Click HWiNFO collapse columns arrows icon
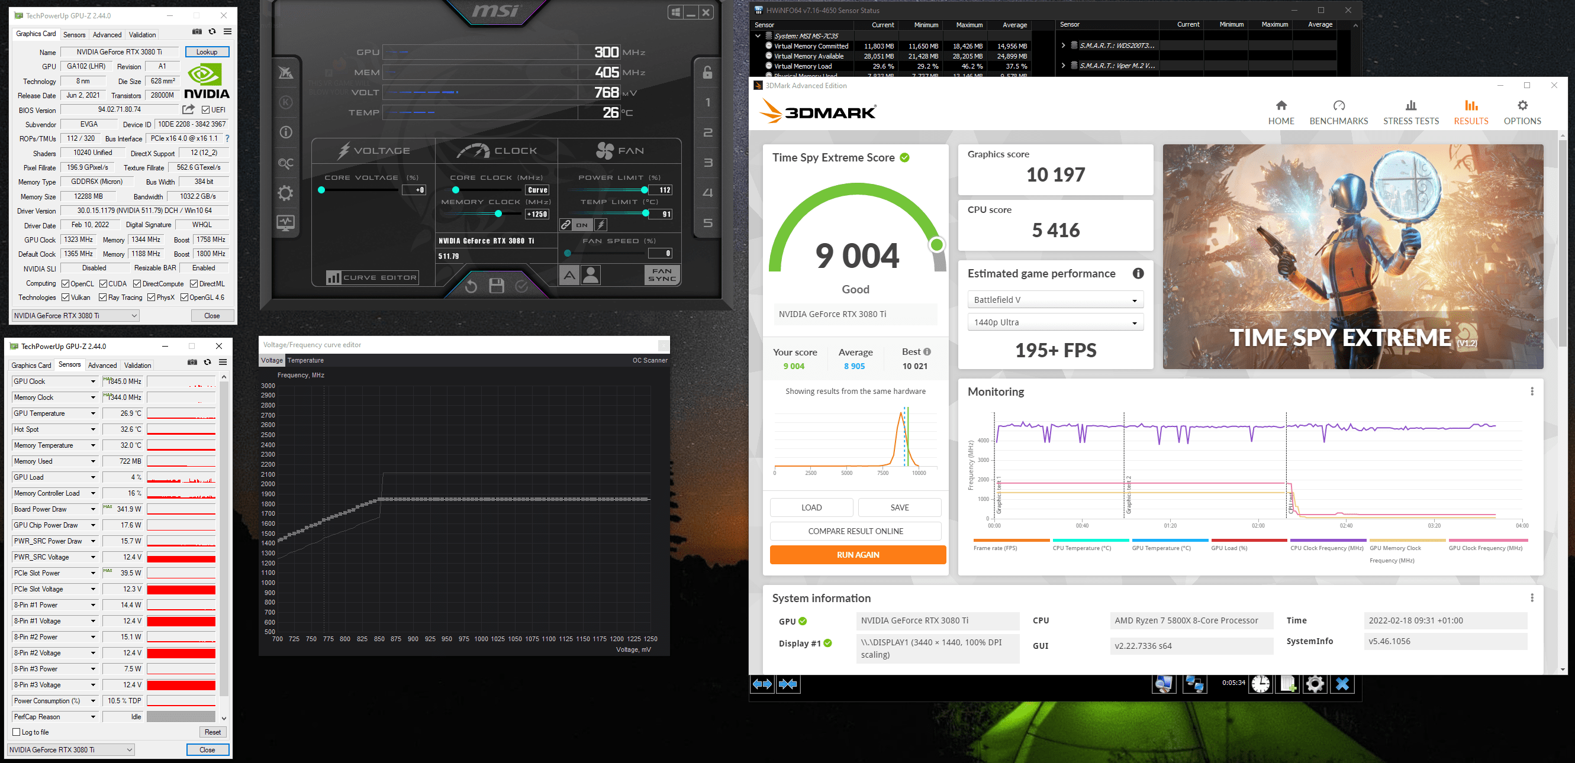1575x763 pixels. point(788,684)
